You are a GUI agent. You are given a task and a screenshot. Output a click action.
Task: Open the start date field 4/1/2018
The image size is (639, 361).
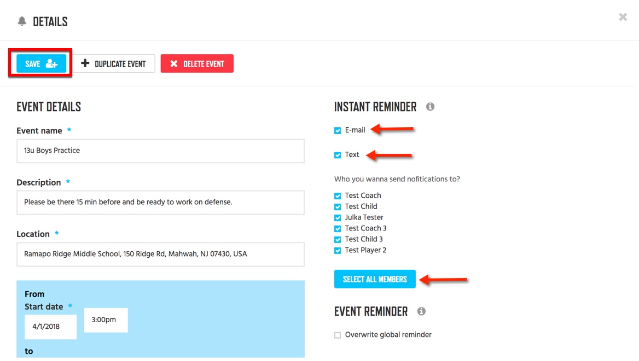pyautogui.click(x=50, y=327)
